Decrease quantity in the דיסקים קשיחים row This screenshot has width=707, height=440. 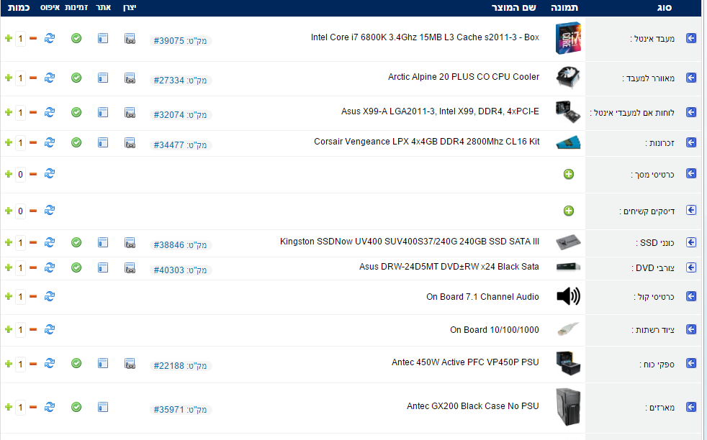pos(33,211)
